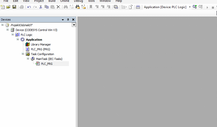Image resolution: width=217 pixels, height=127 pixels.
Task: Save the project with the floppy disk icon
Action: [14, 7]
